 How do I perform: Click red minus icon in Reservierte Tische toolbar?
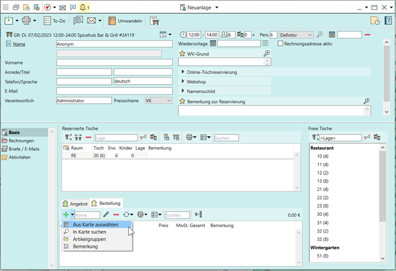(88, 138)
